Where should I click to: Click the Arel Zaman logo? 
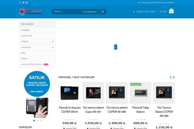click(x=30, y=12)
